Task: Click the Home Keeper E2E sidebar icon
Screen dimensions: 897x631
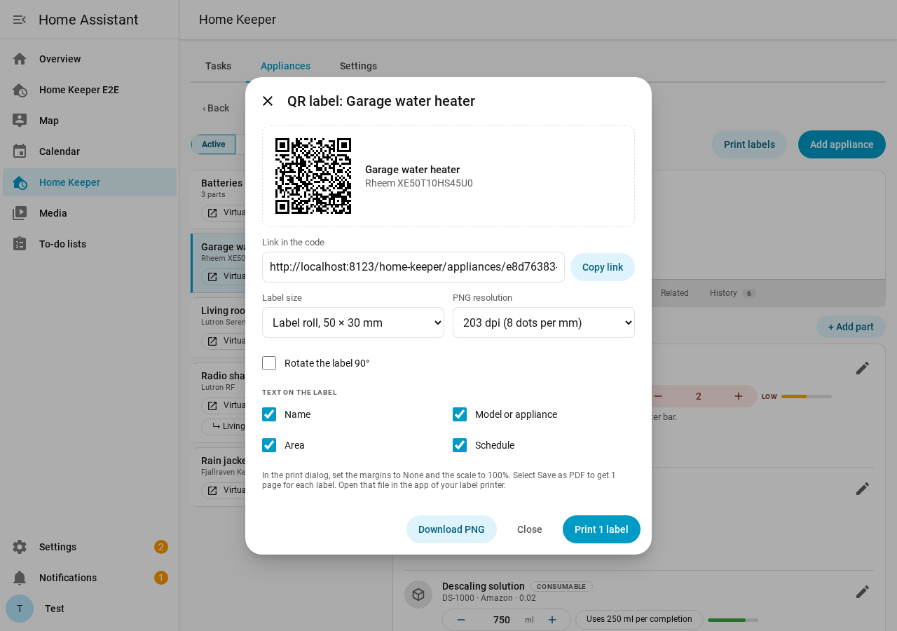Action: (x=20, y=90)
